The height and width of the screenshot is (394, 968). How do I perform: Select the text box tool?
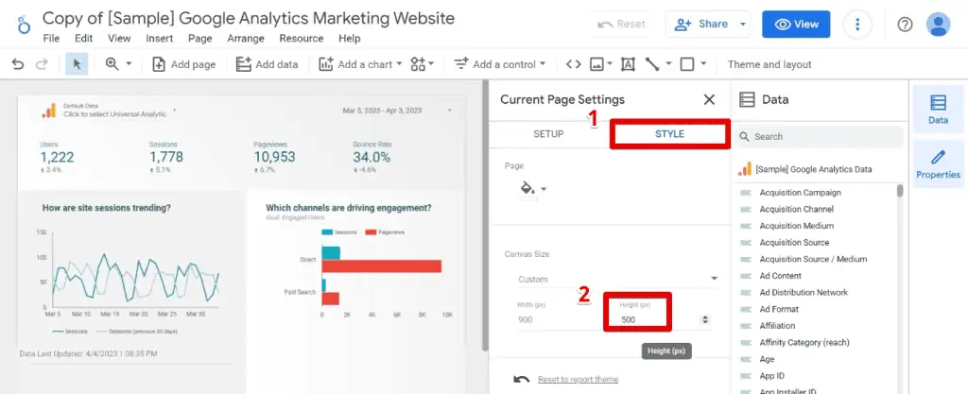[x=627, y=64]
